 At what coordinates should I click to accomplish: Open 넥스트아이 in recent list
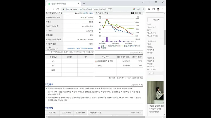[x=152, y=33]
